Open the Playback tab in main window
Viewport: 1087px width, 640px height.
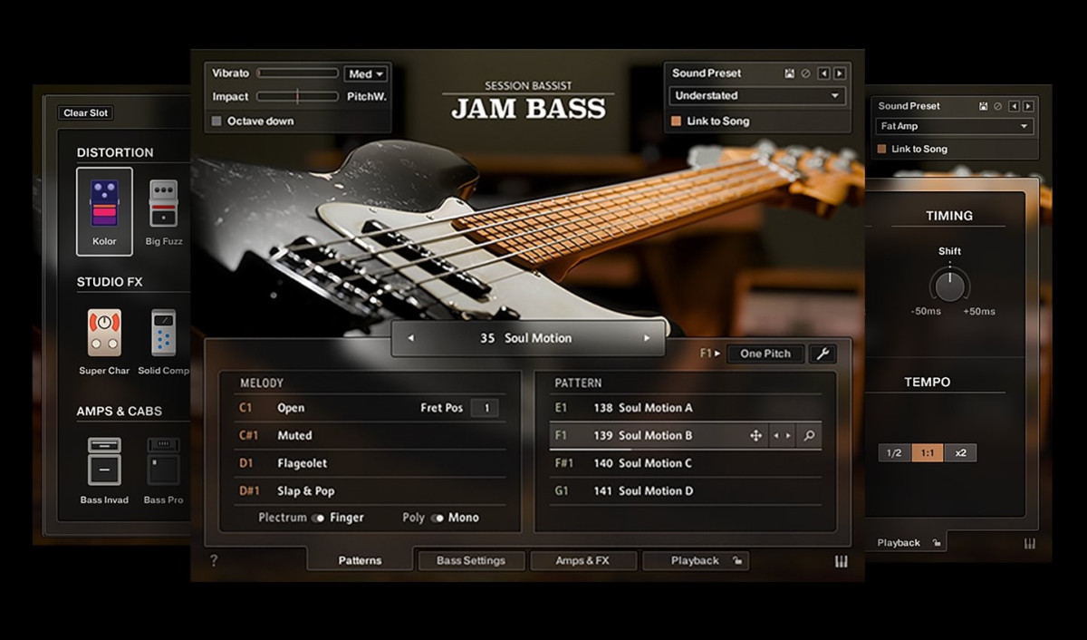pos(695,561)
